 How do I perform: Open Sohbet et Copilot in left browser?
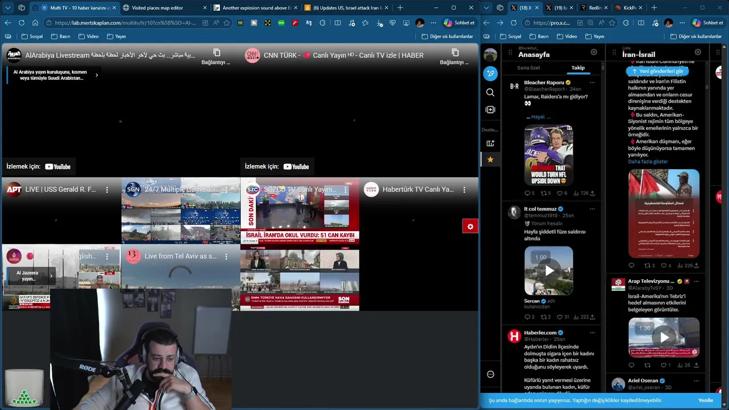[x=458, y=23]
